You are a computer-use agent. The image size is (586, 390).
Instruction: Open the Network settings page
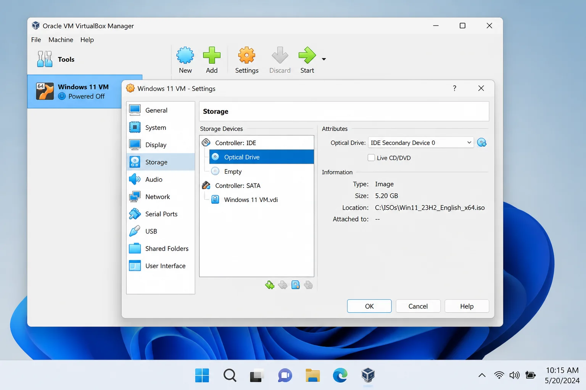[x=161, y=197]
